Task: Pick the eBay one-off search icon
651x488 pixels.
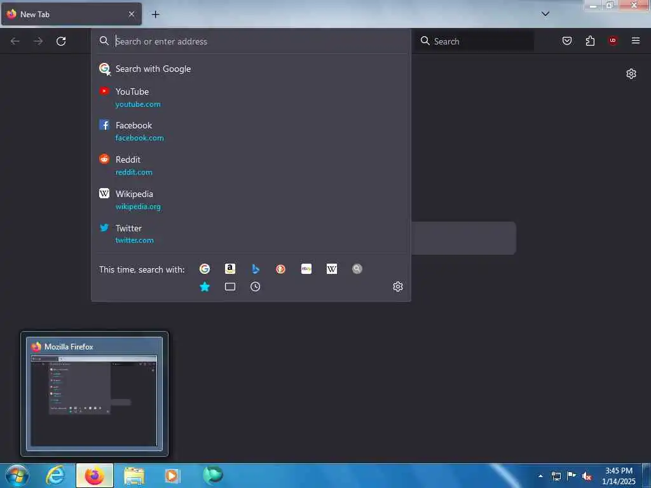Action: [306, 269]
